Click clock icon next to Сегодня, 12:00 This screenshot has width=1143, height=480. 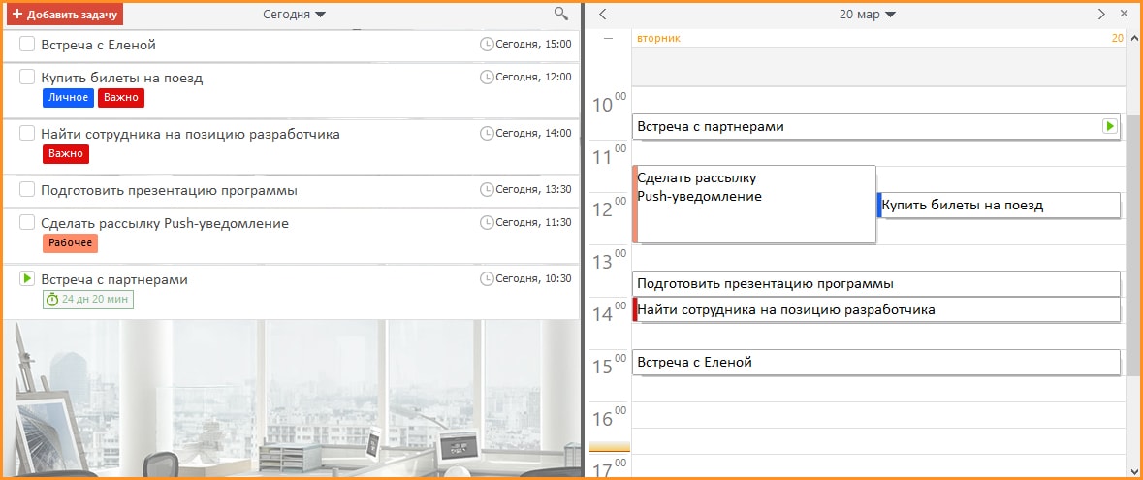(487, 77)
